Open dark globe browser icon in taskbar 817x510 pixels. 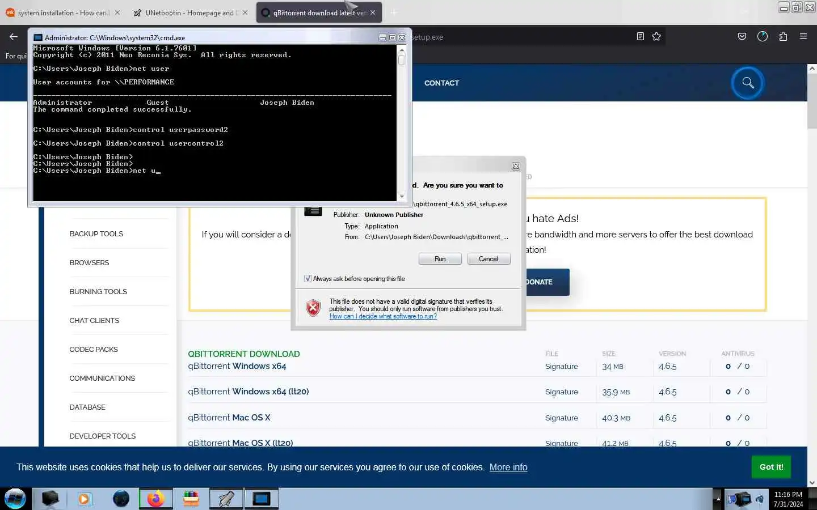(x=121, y=499)
